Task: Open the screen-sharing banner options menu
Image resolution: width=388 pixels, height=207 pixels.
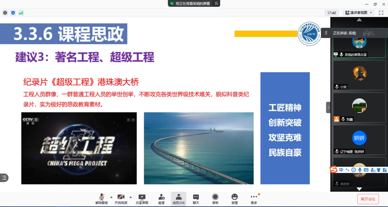Action: pos(216,3)
